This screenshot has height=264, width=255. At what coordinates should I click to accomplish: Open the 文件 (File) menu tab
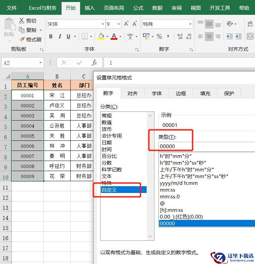coord(12,8)
